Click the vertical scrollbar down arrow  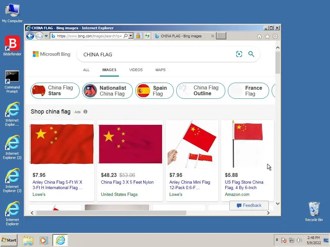(x=278, y=204)
